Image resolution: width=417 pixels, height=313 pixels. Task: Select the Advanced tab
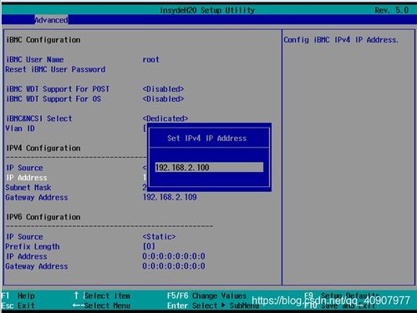coord(51,20)
